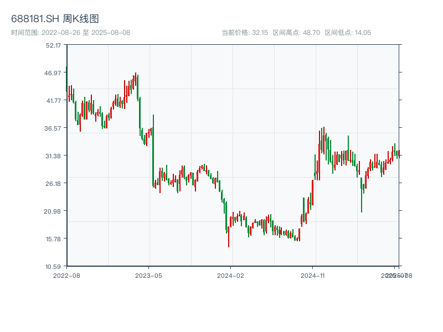Click the 2022-08 x-axis date label
Viewport: 443px width, 332px height.
[x=66, y=275]
